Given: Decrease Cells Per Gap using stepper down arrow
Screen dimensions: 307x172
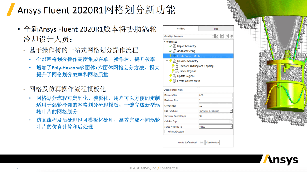Looking at the screenshot, I should [x=231, y=122].
